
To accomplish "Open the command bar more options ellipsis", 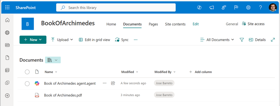I will coord(136,40).
